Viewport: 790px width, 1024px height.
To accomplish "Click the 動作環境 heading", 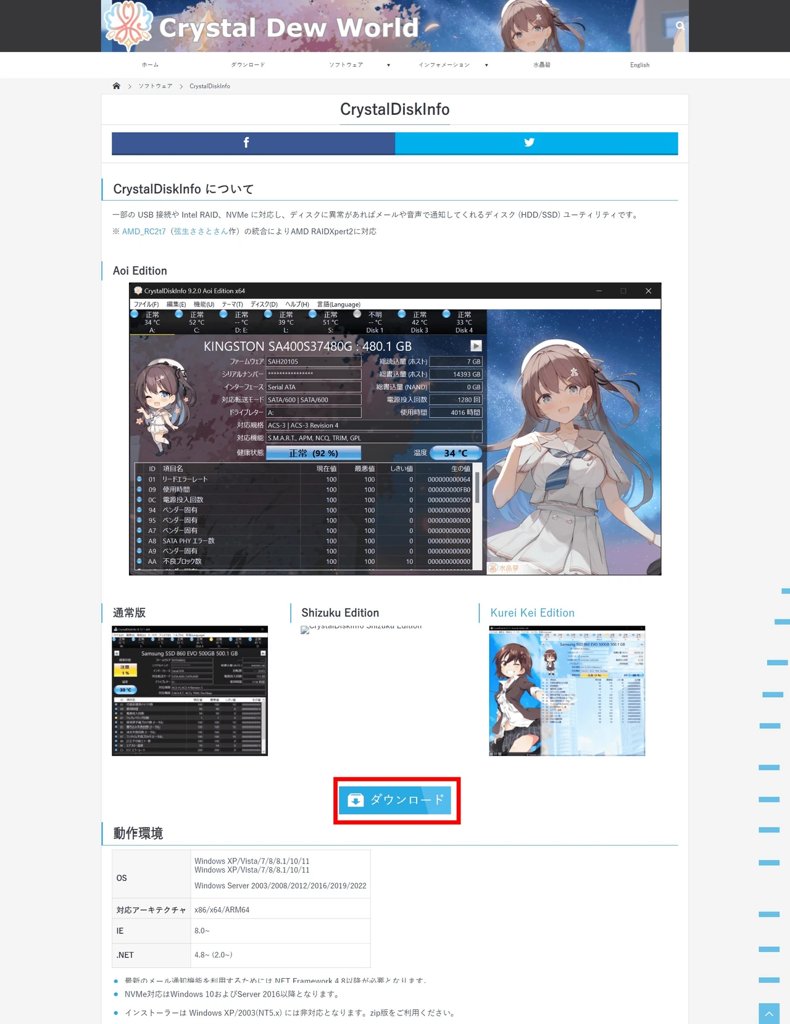I will click(138, 833).
